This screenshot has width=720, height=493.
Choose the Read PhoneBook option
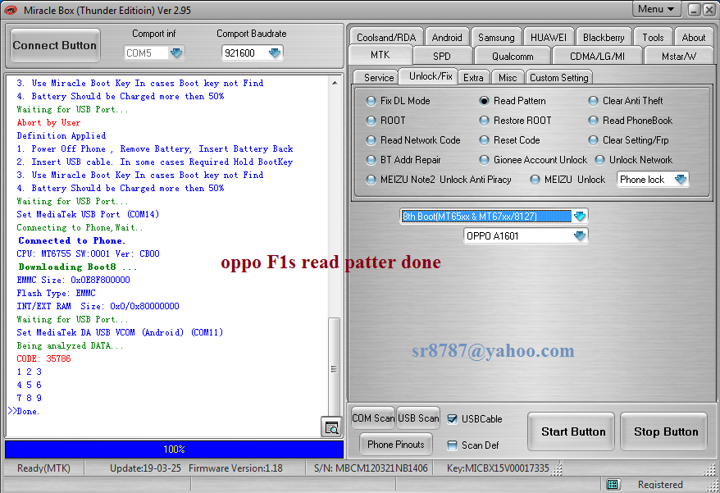click(593, 121)
